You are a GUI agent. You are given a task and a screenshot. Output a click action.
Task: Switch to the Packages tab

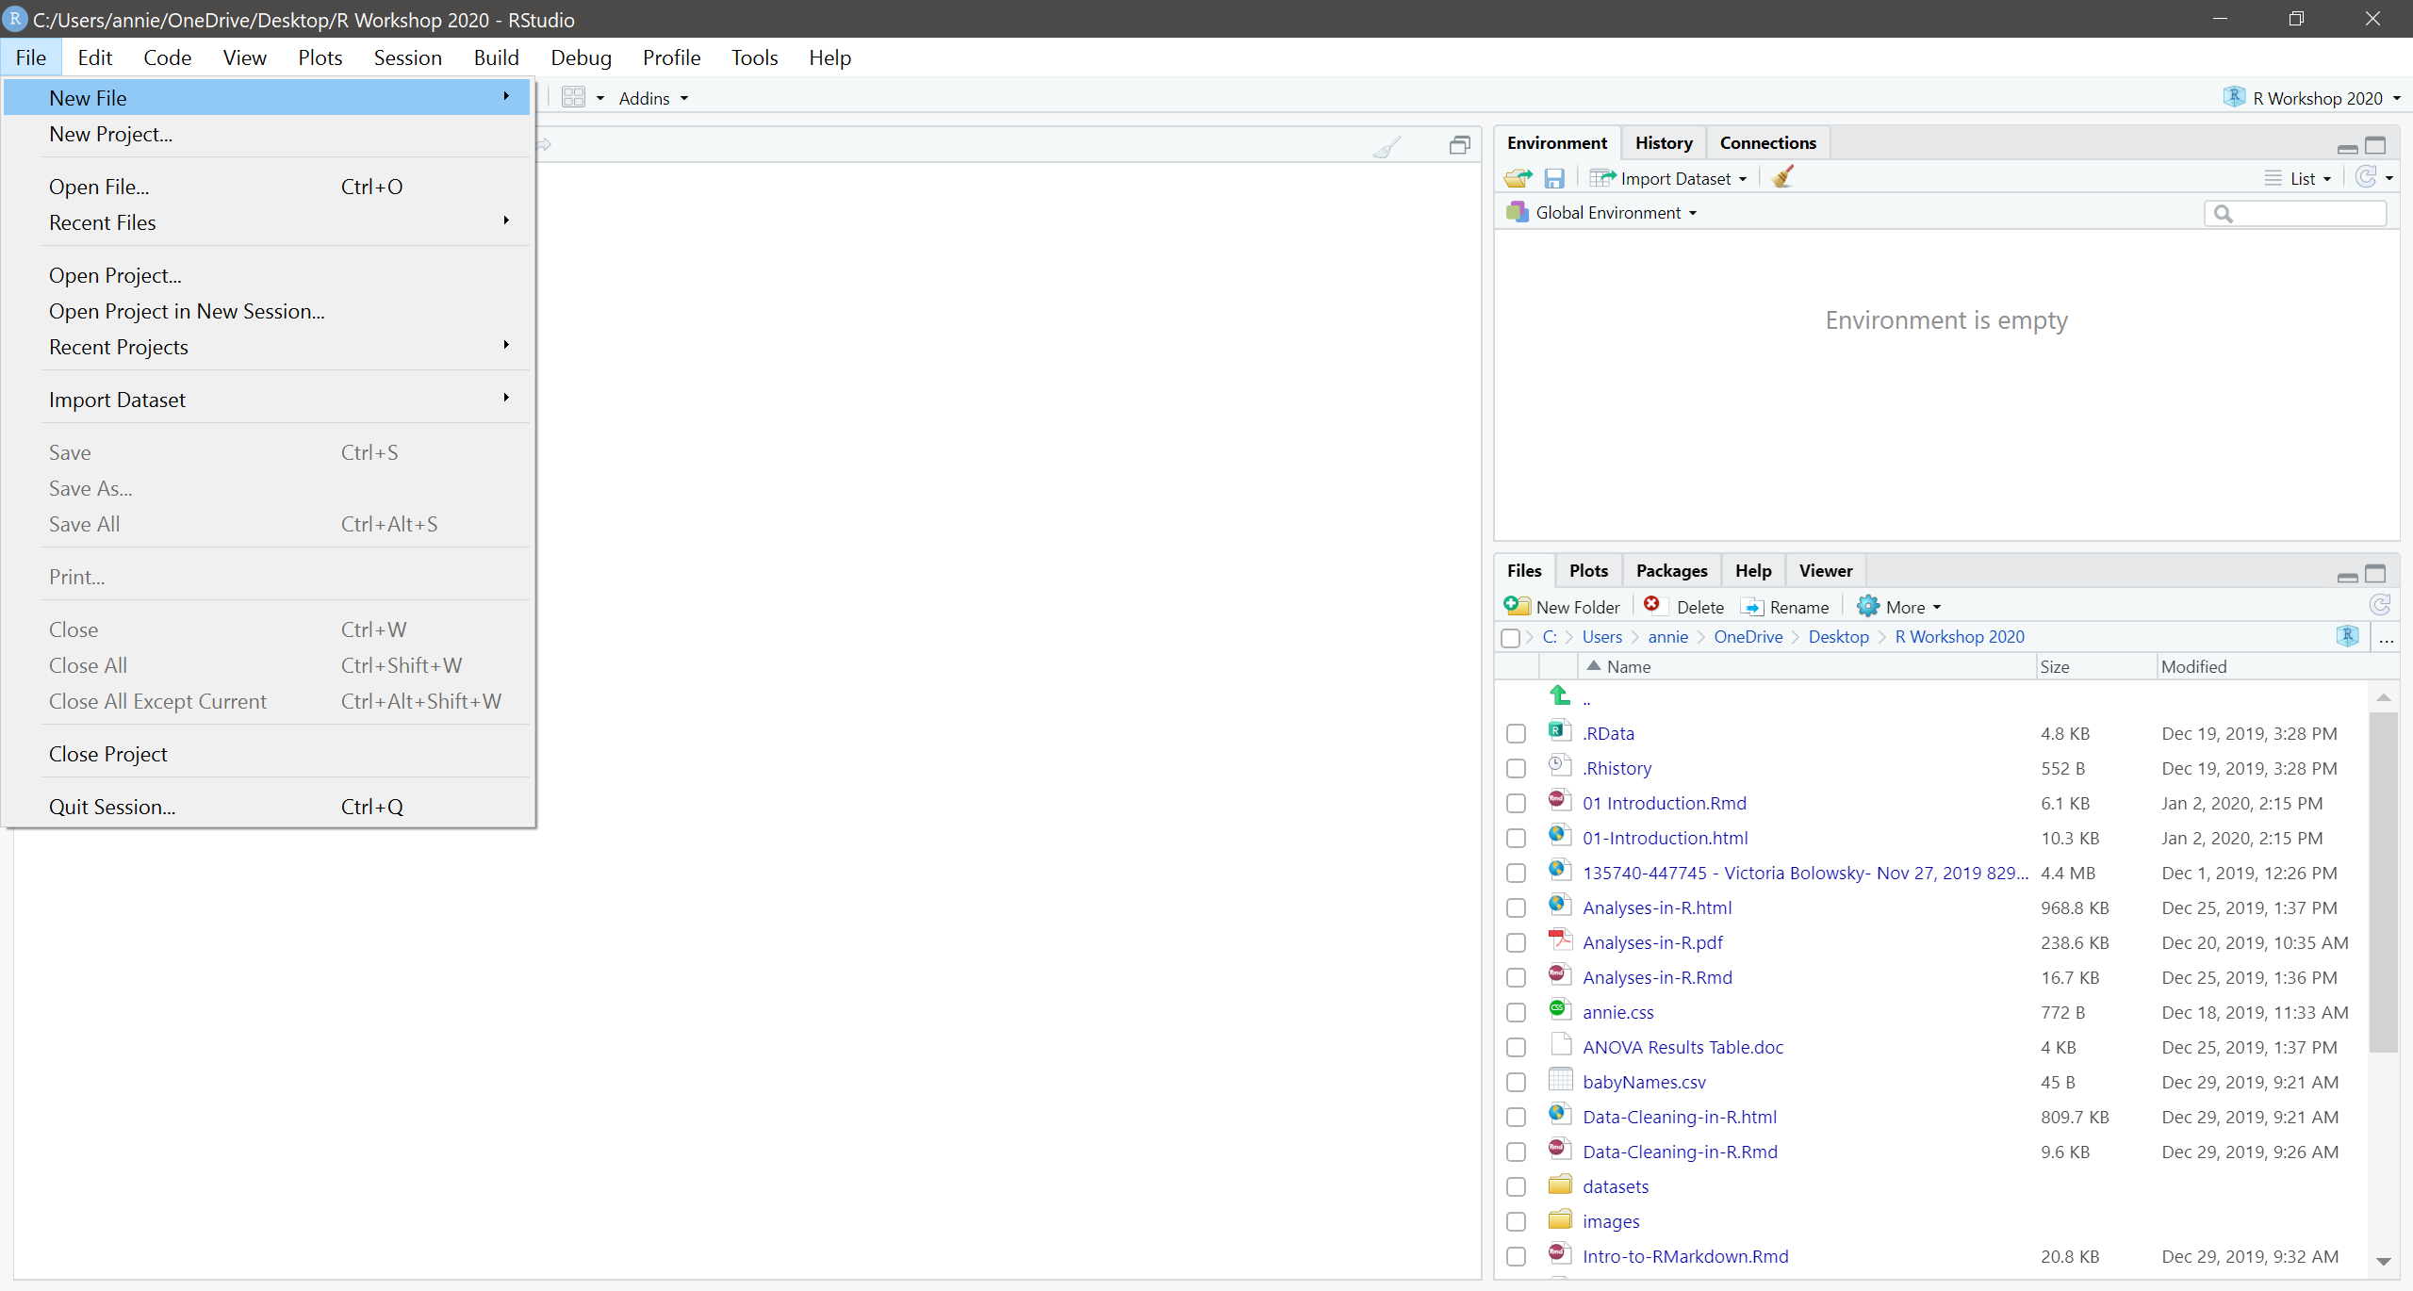[1671, 570]
